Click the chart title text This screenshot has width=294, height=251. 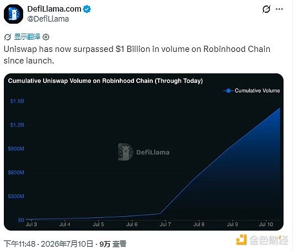click(x=105, y=81)
